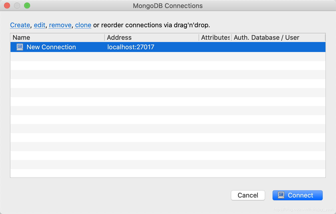The image size is (336, 214).
Task: Sort by Name column header
Action: coord(57,37)
